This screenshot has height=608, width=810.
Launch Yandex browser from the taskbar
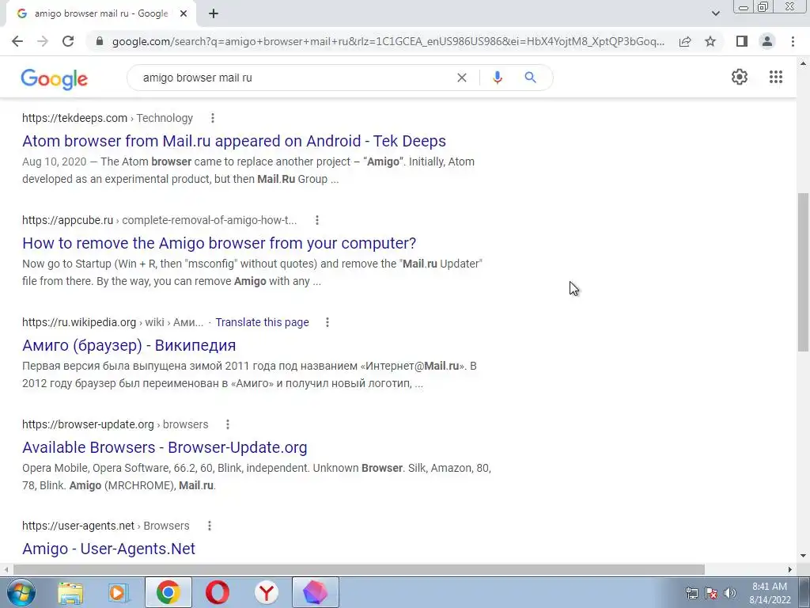click(267, 592)
